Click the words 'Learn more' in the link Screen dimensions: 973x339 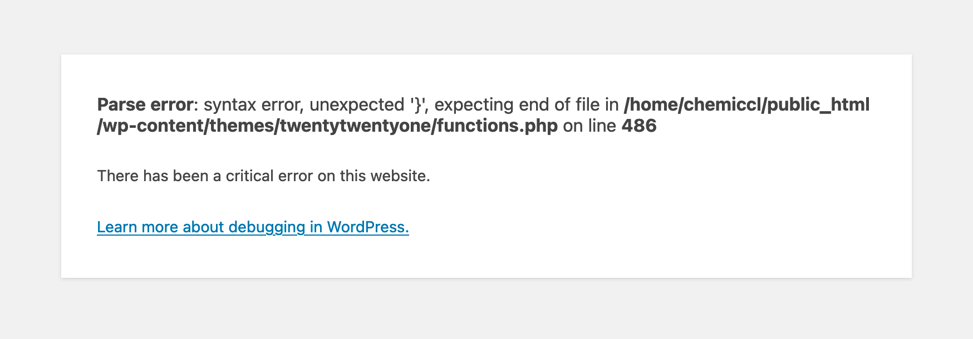(x=137, y=227)
